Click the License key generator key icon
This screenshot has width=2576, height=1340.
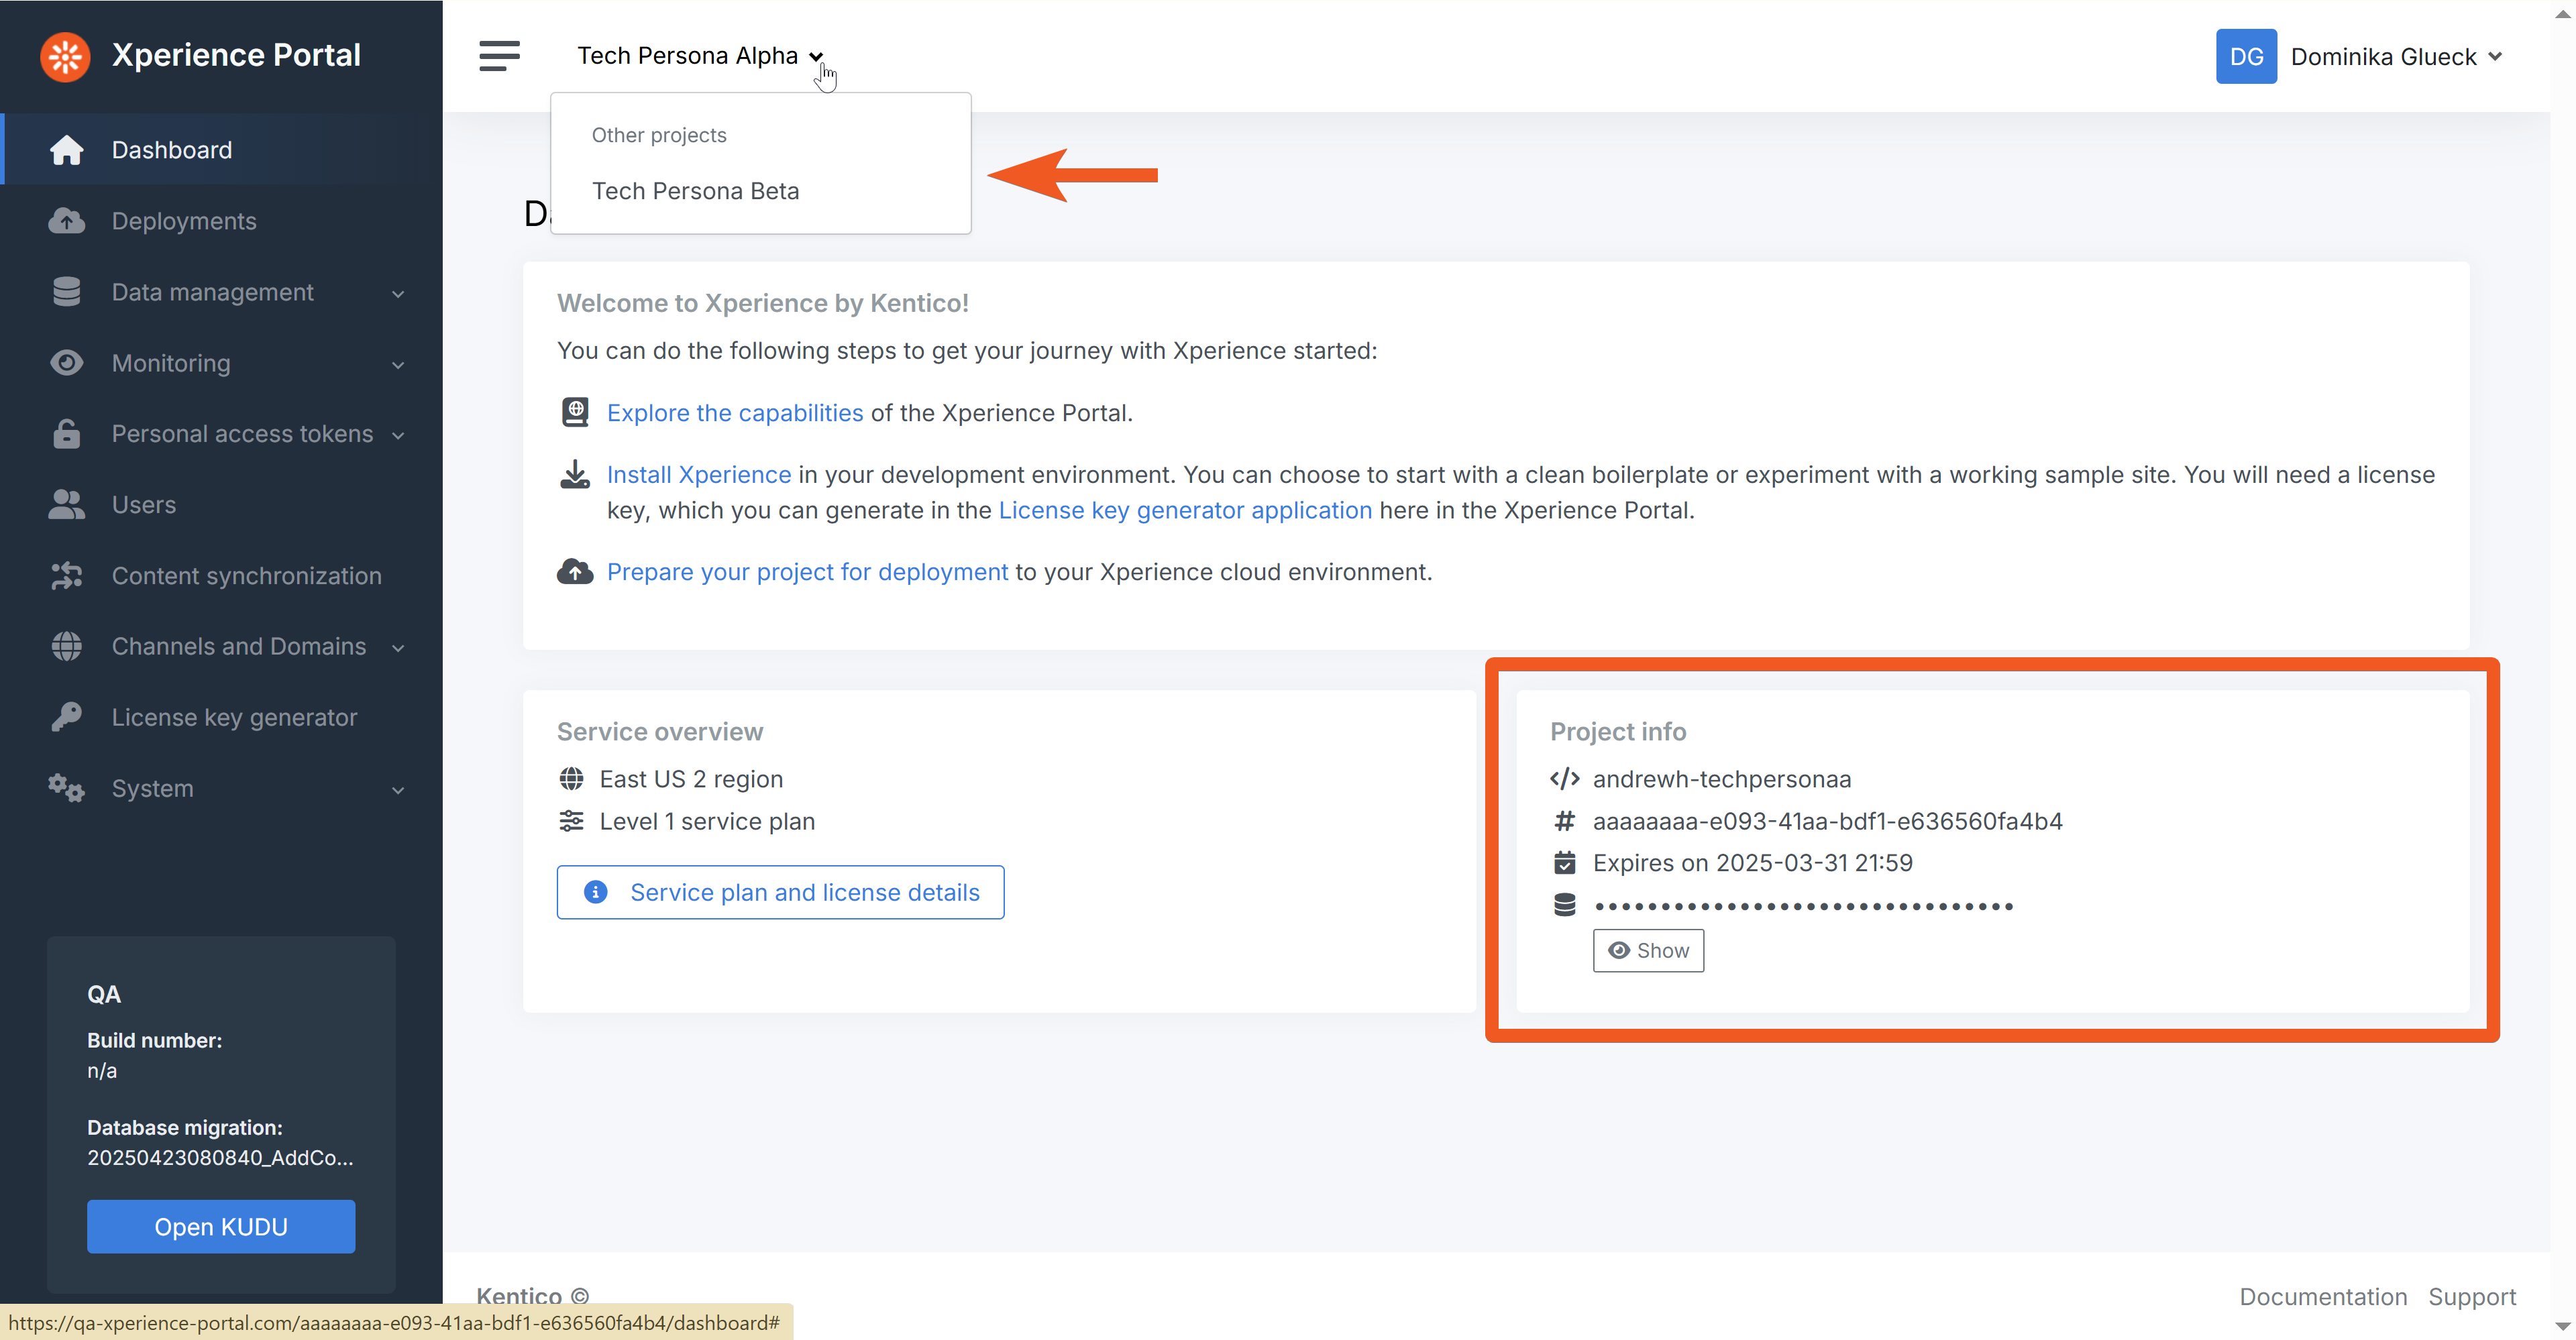(67, 717)
